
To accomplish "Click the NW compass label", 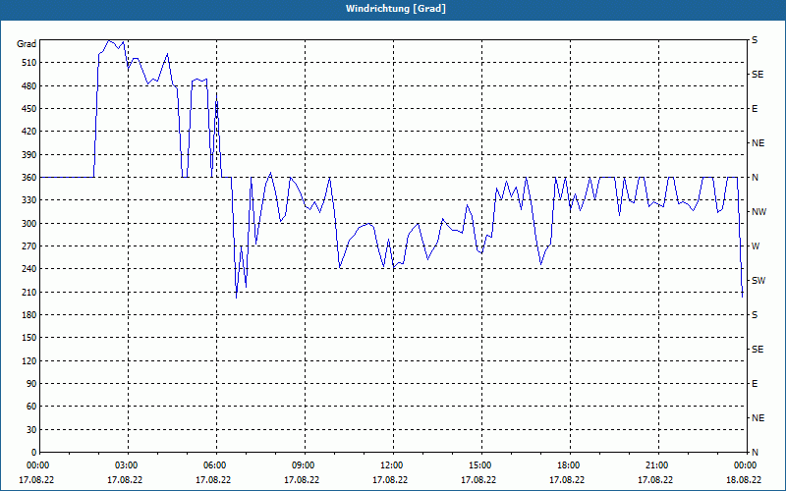I will (x=758, y=212).
